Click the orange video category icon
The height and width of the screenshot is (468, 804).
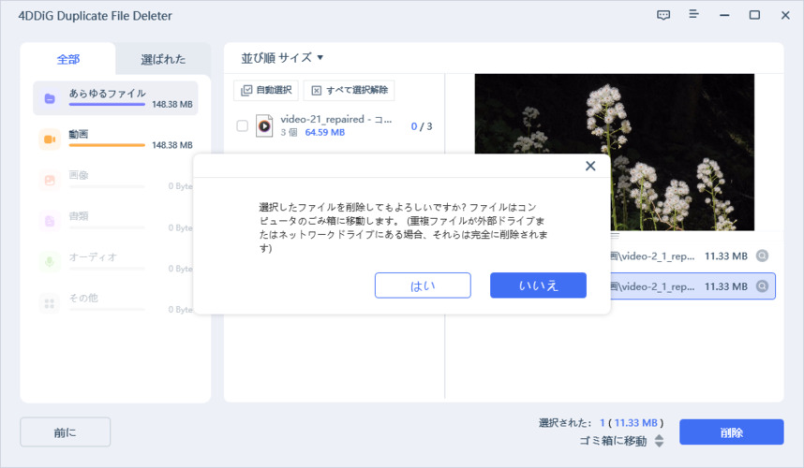[x=50, y=139]
